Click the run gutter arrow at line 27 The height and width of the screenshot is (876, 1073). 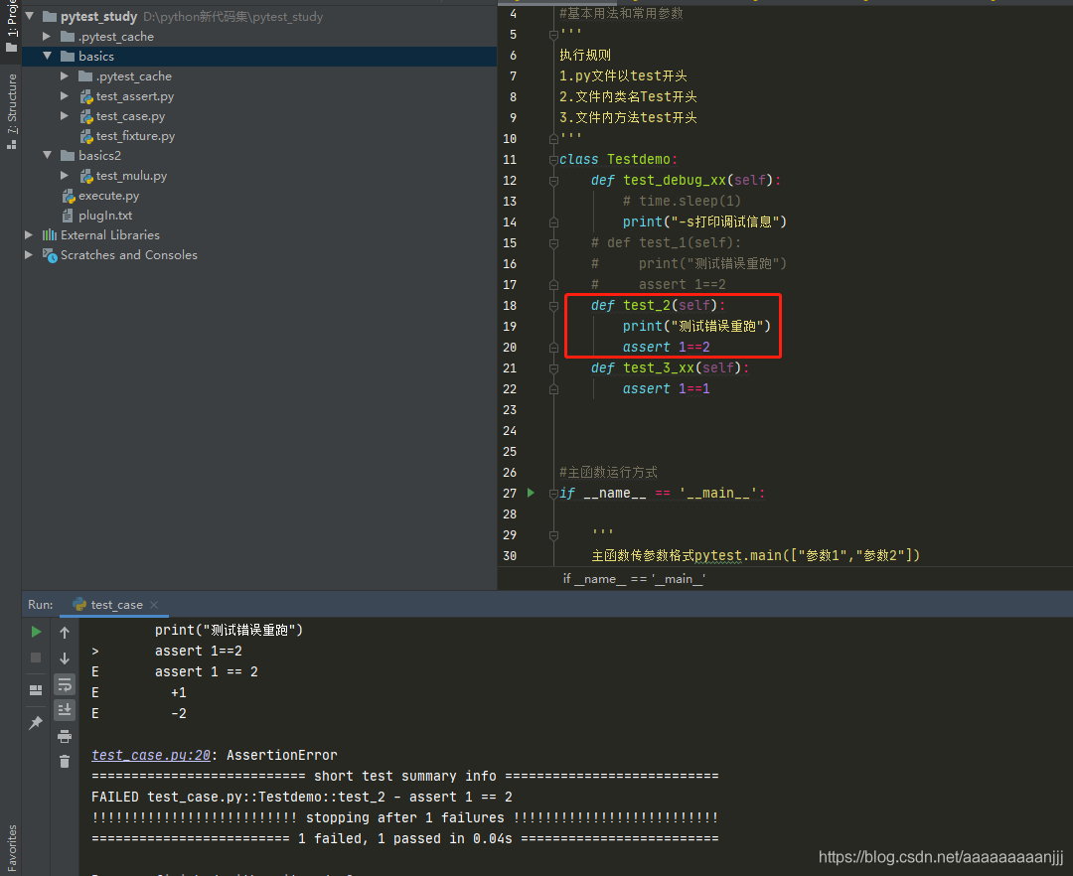pyautogui.click(x=532, y=493)
